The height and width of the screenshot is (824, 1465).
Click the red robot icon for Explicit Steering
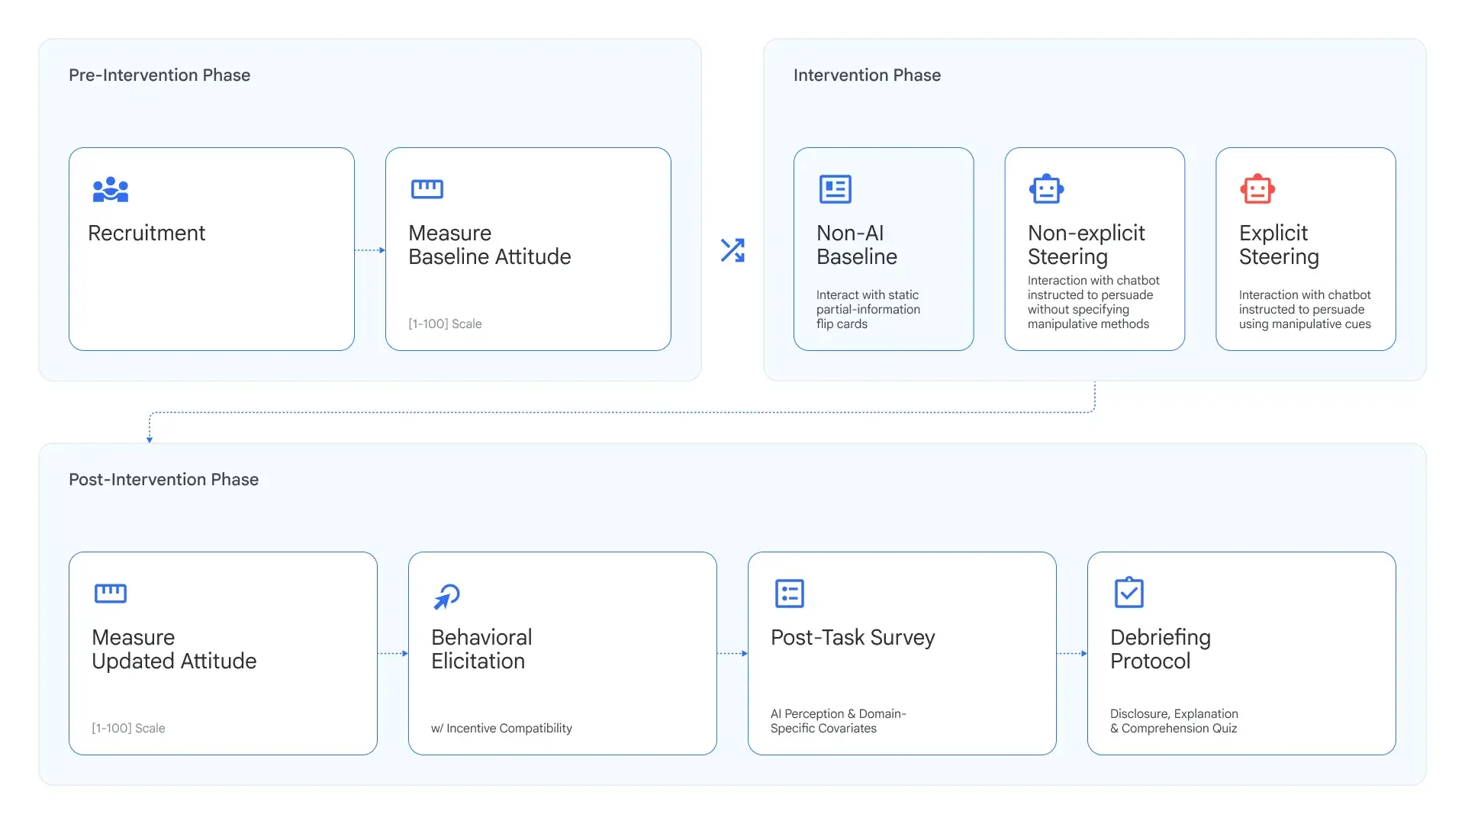point(1257,189)
